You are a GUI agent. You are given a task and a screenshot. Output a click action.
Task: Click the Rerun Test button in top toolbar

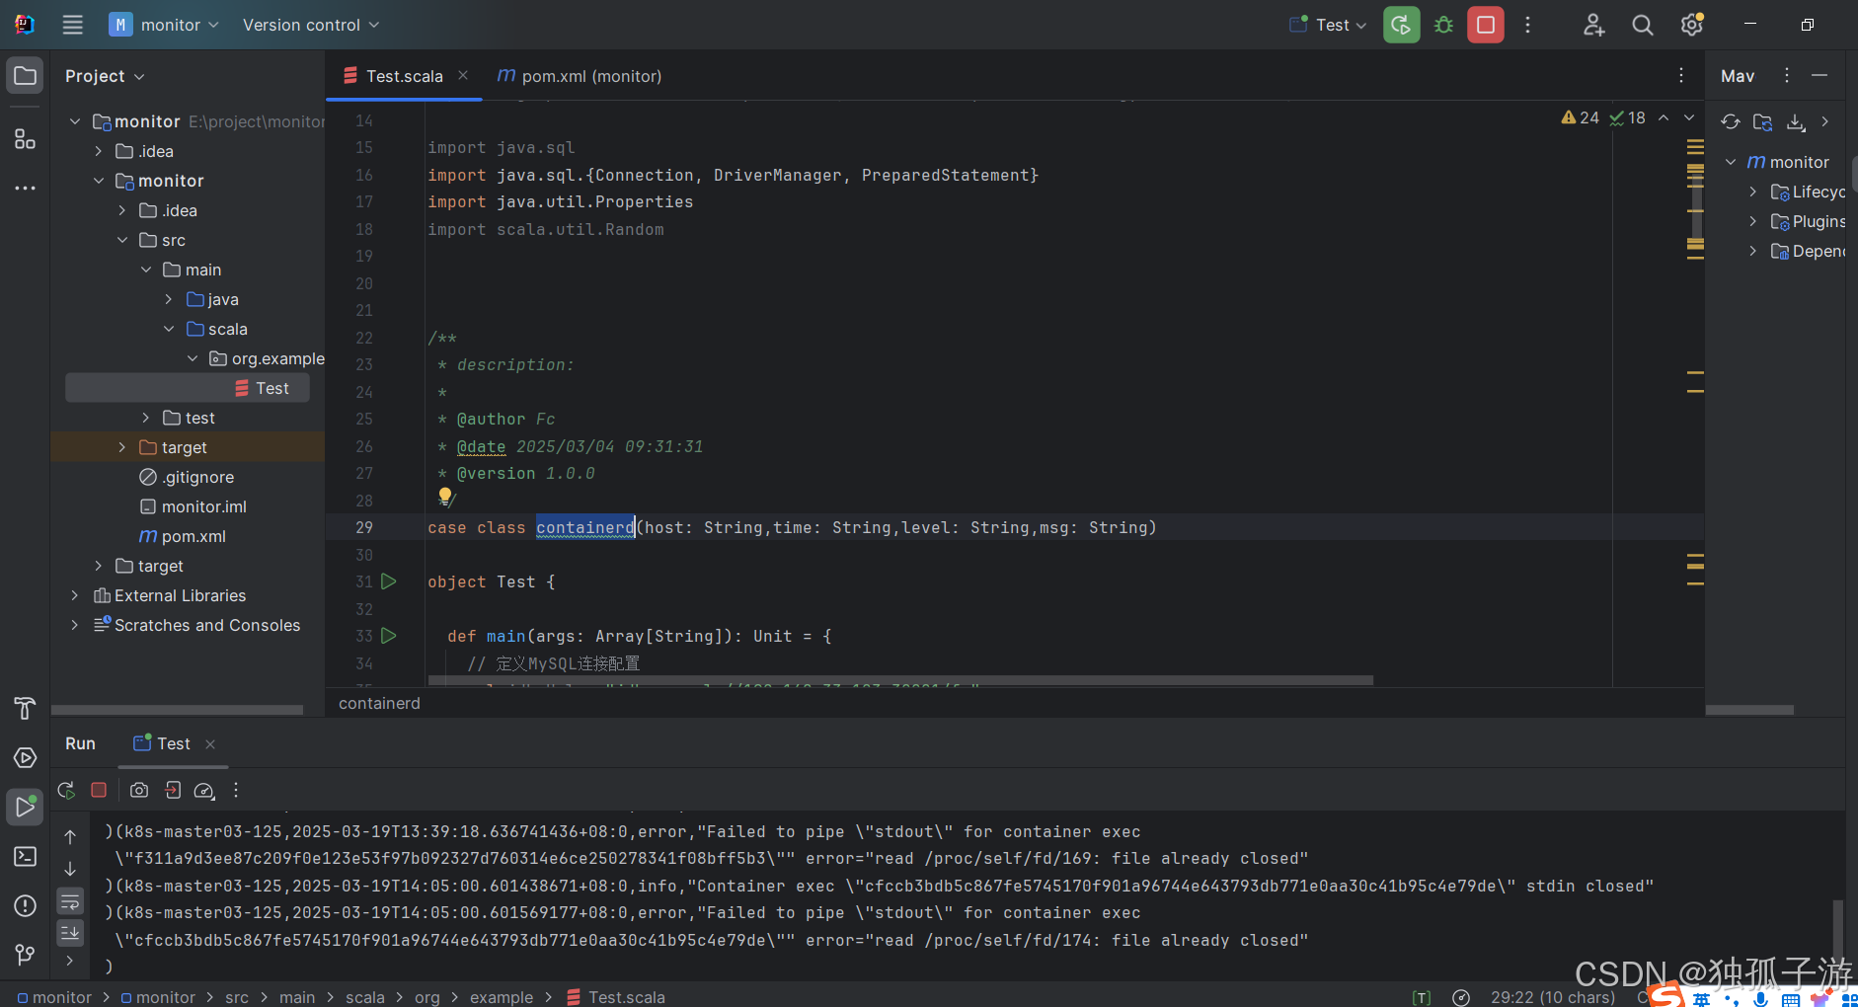(x=1401, y=25)
